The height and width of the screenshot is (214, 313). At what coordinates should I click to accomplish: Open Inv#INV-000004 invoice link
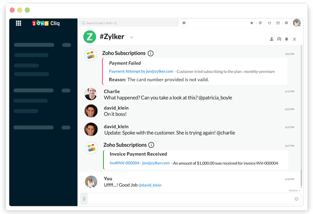(x=125, y=163)
